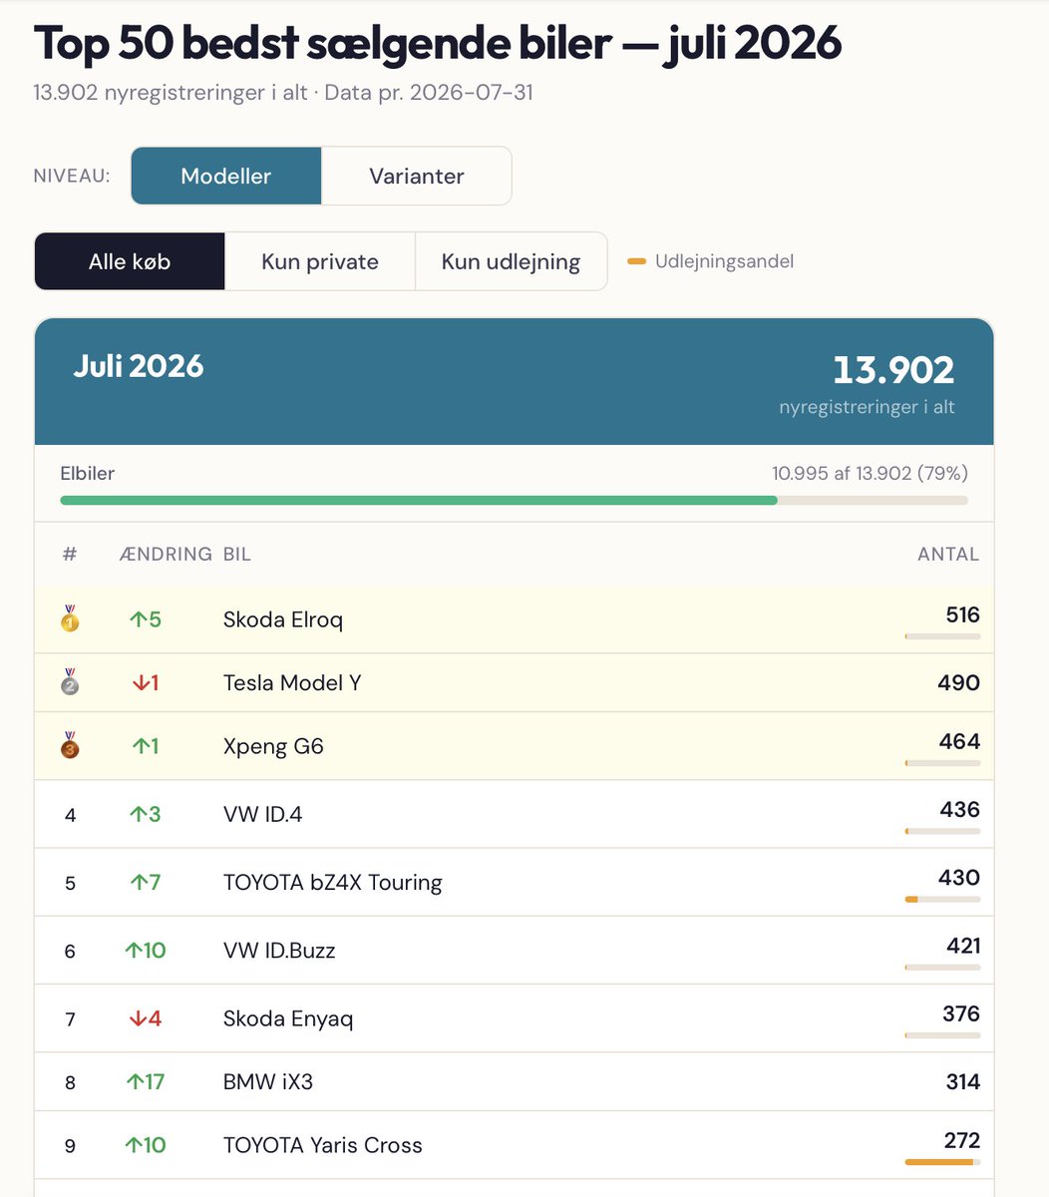Click the BIL column header
This screenshot has width=1049, height=1197.
click(x=237, y=554)
